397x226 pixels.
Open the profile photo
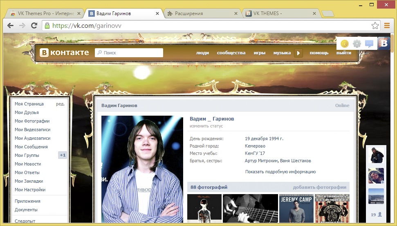tap(142, 169)
